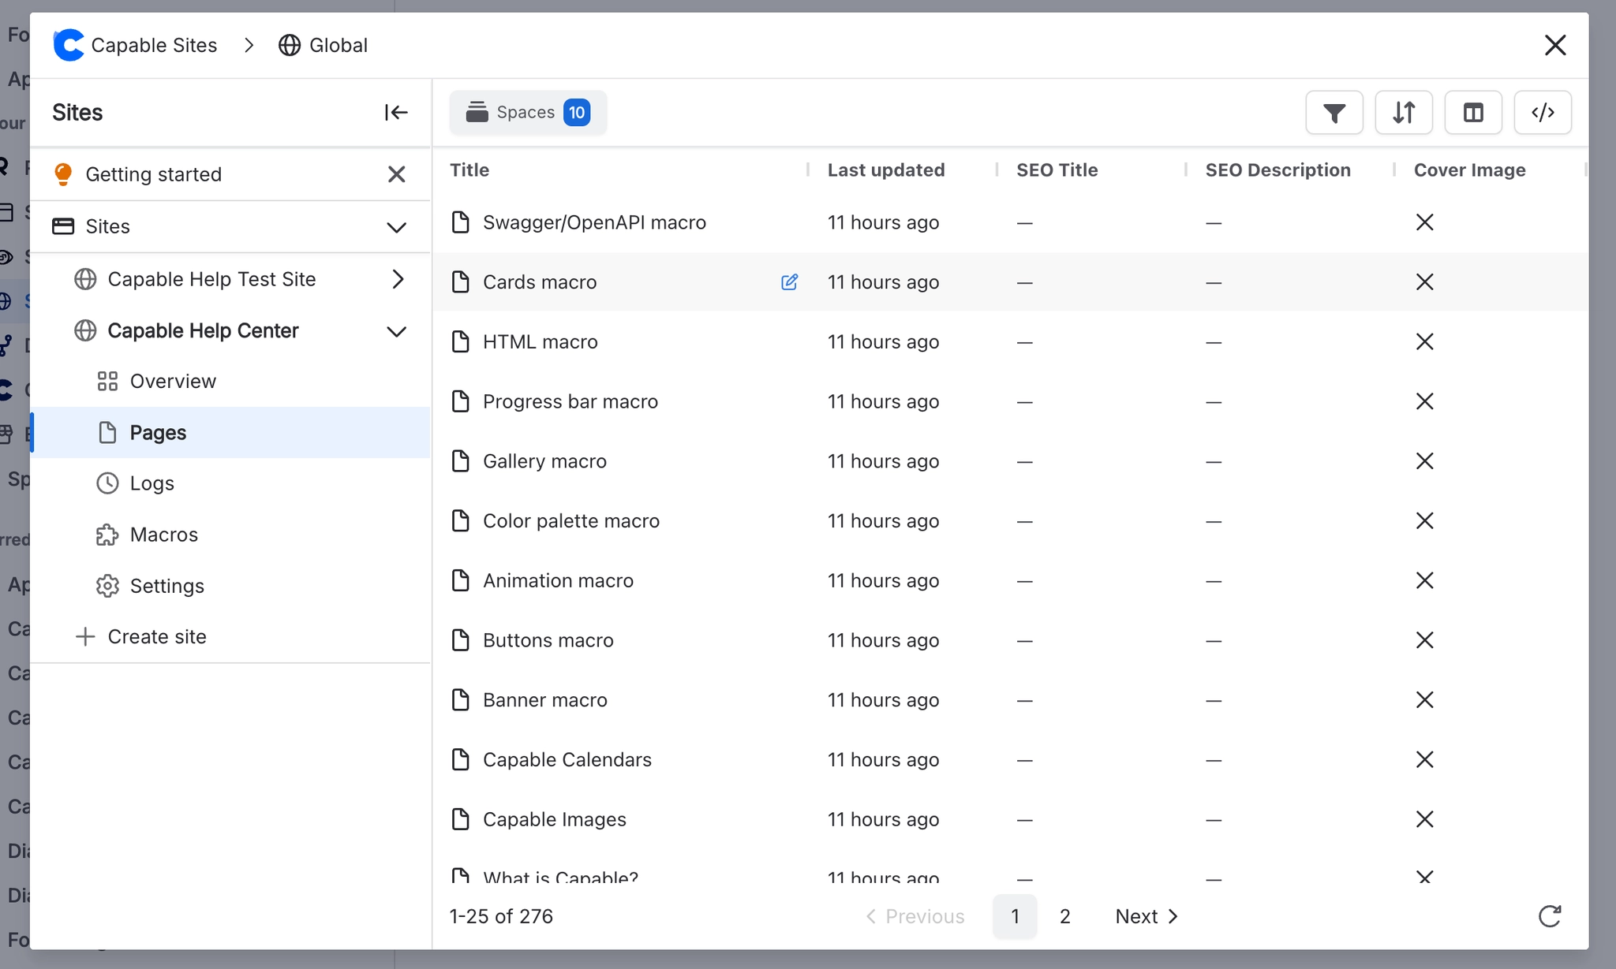
Task: Open the code embed icon
Action: coord(1543,113)
